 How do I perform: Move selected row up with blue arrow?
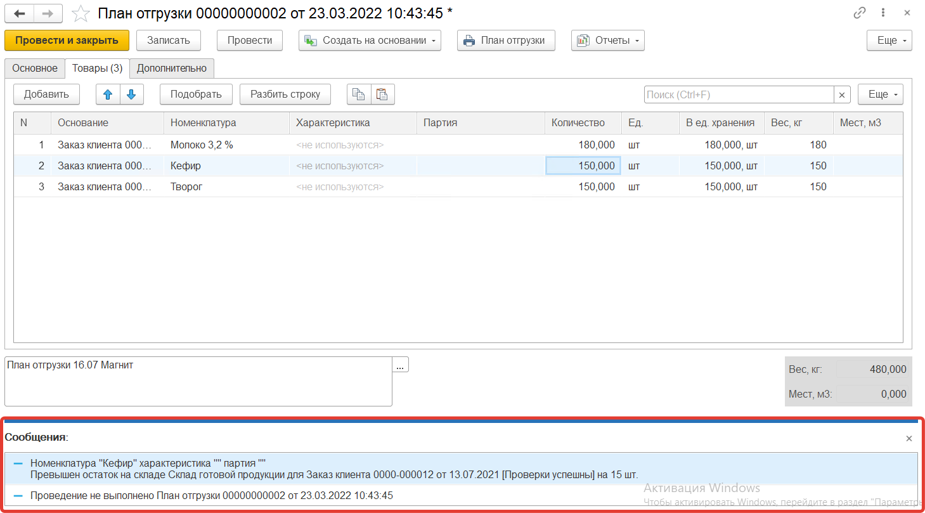point(108,94)
